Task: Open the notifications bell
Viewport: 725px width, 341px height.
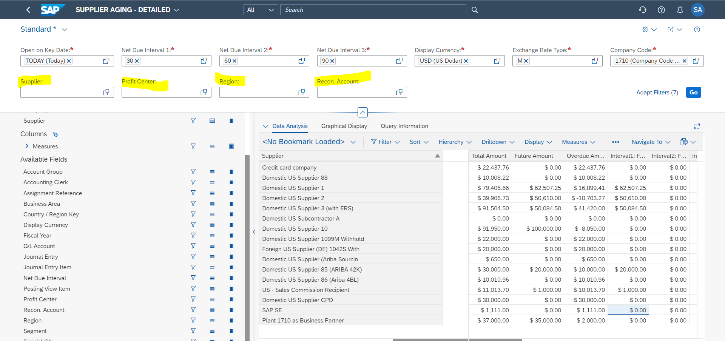Action: click(x=680, y=10)
